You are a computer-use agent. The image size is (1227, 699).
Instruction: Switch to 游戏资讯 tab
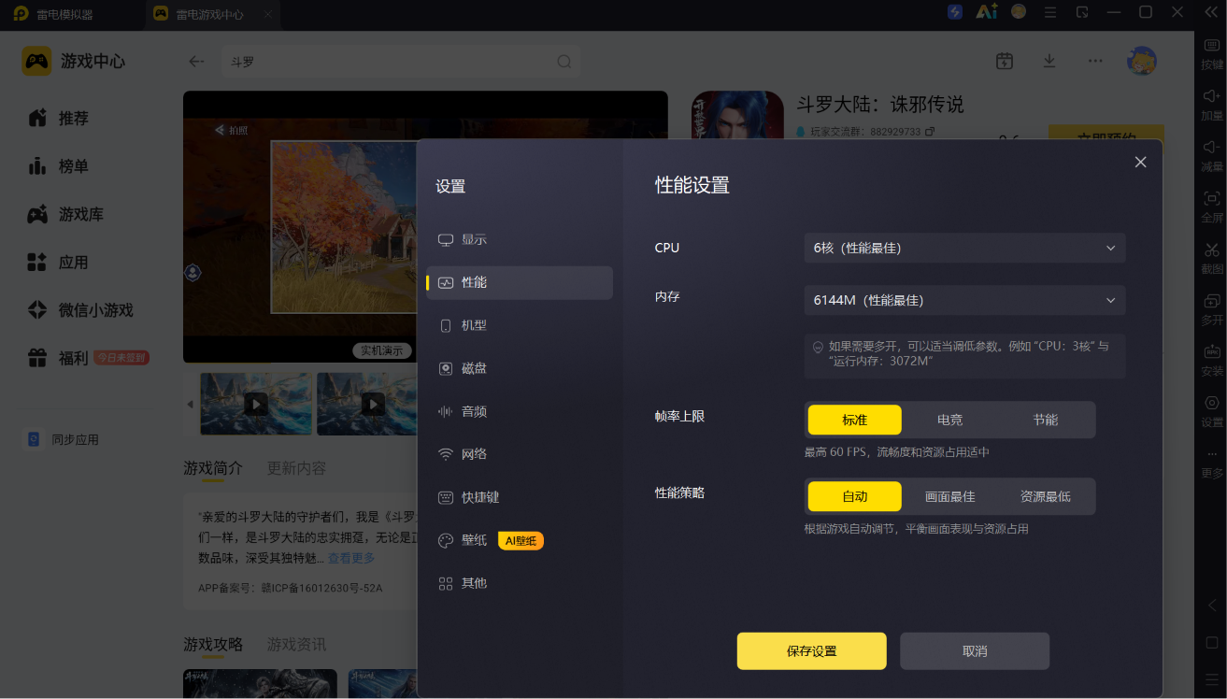(296, 644)
